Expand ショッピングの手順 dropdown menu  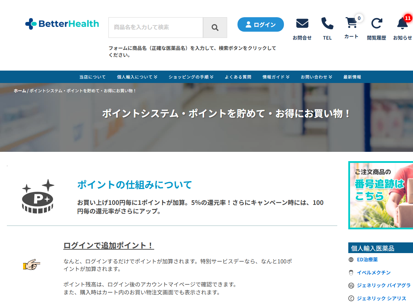pyautogui.click(x=191, y=77)
